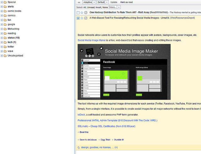This screenshot has height=154, width=201.
Task: Click the Default button
Action: pos(101,2)
